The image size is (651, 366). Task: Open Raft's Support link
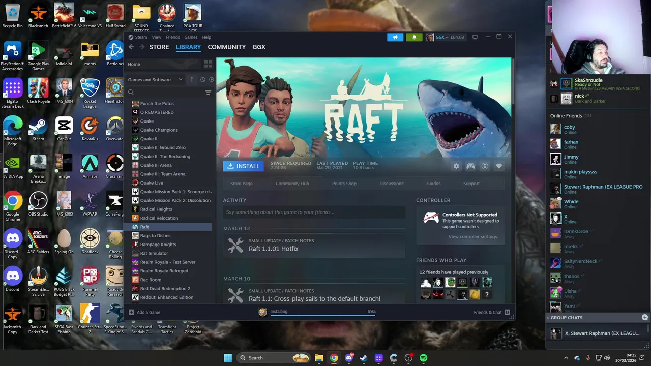(471, 184)
